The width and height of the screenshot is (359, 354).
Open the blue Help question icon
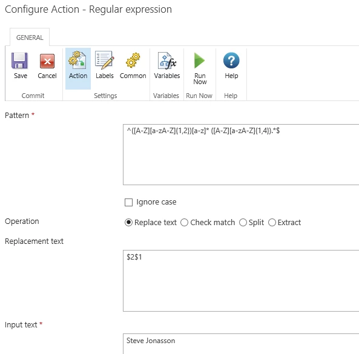click(231, 61)
